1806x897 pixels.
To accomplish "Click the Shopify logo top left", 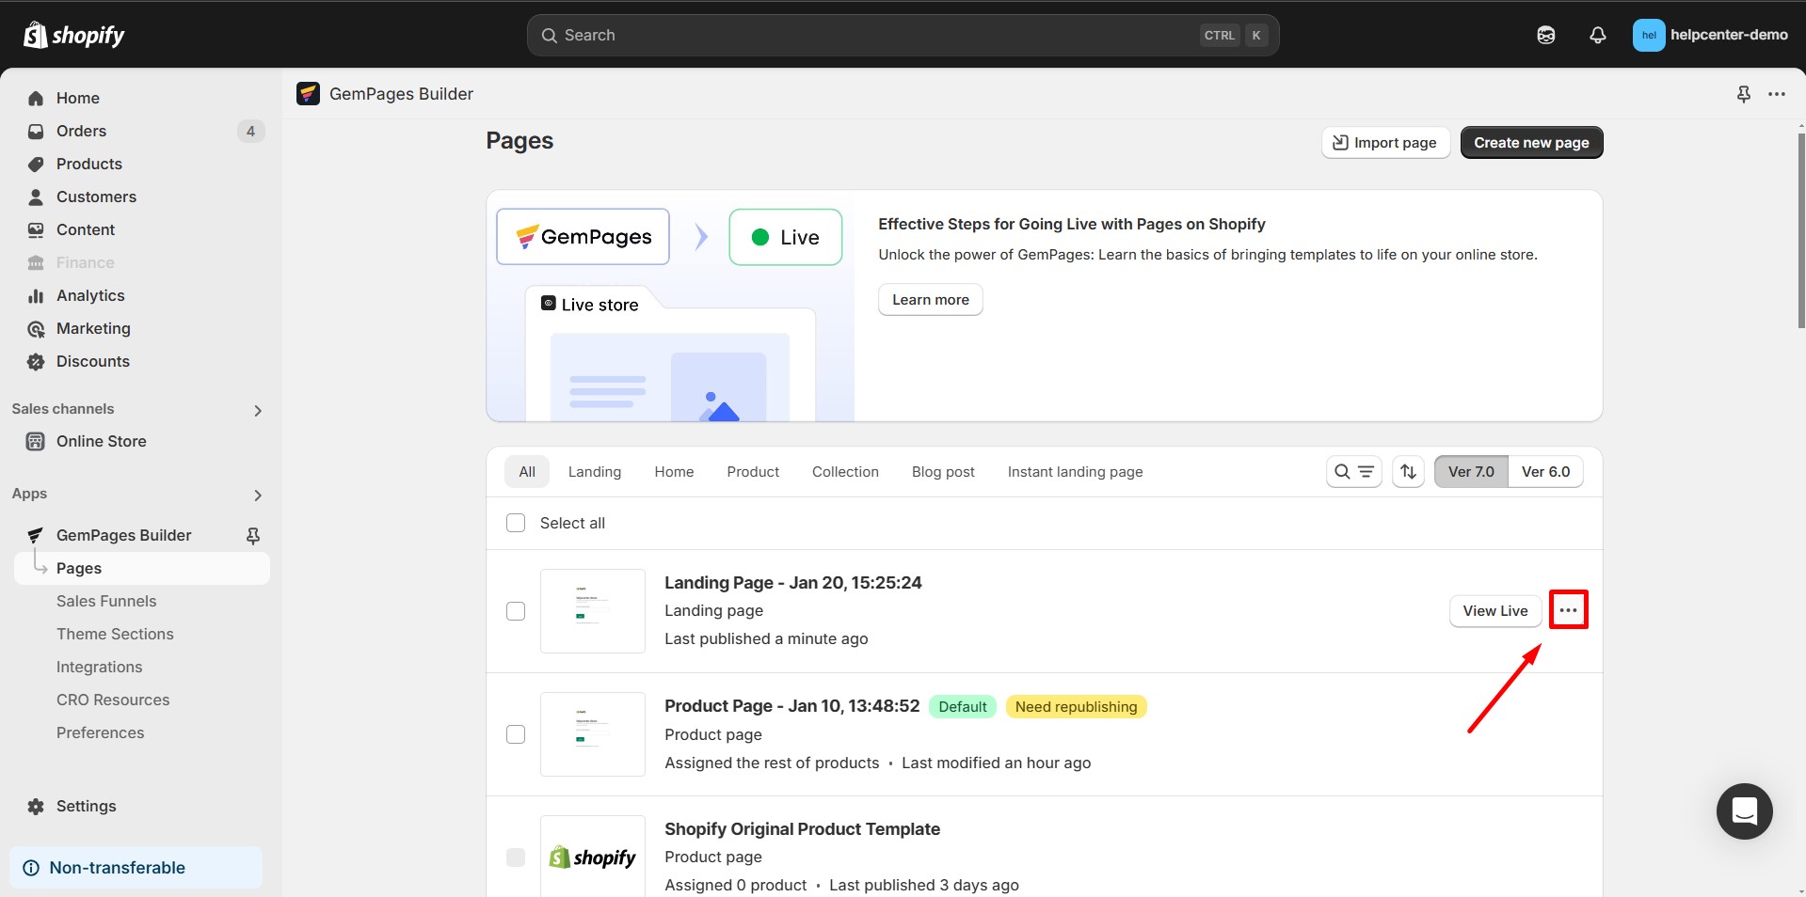I will tap(73, 35).
